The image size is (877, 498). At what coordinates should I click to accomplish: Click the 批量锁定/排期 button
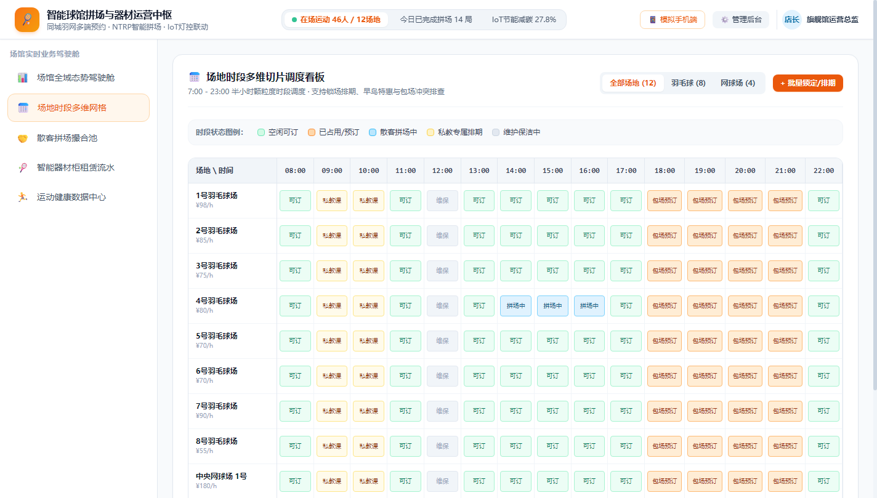click(x=808, y=83)
